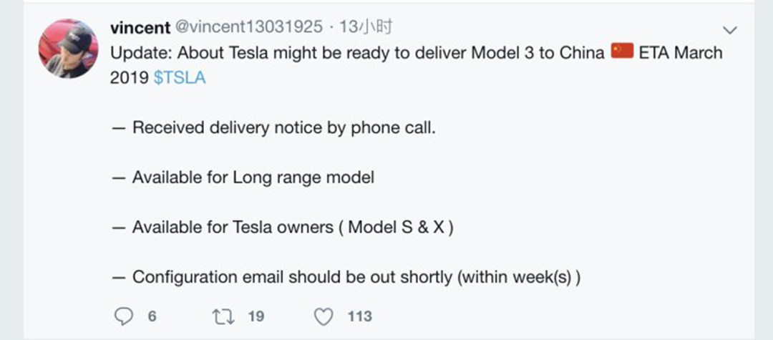
Task: Click the reply speech bubble icon
Action: [x=123, y=316]
